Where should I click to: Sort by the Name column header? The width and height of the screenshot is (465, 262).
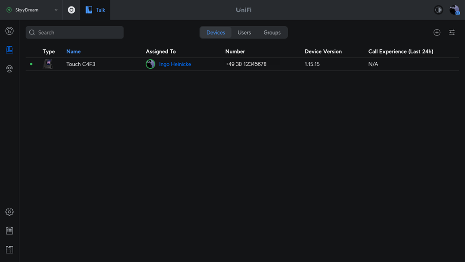[73, 52]
